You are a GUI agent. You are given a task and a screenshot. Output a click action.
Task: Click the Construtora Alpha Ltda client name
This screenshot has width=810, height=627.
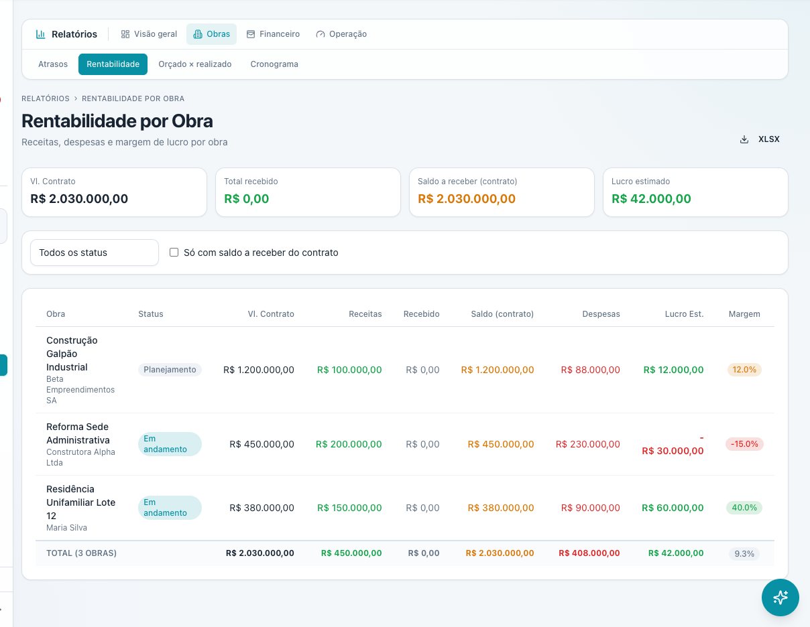(x=80, y=458)
